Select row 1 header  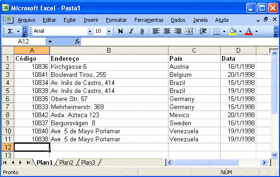[8, 58]
